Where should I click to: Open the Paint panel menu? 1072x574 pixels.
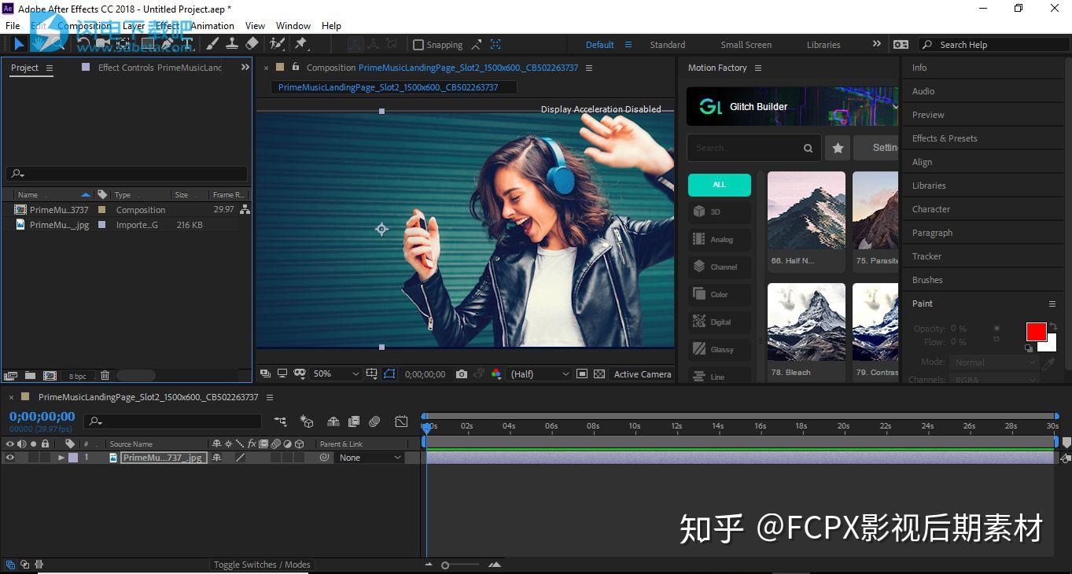[x=1052, y=304]
